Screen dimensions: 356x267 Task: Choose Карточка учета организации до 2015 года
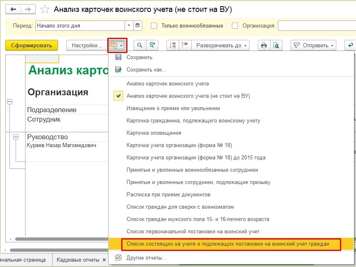click(231, 157)
